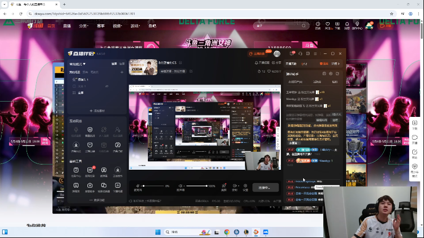Open Chrome from the taskbar

pos(227,232)
